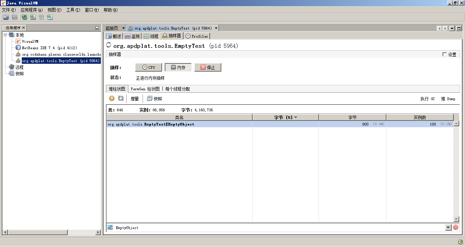Viewport: 465px width, 247px height.
Task: Toggle the 内存 sampling button
Action: pos(178,68)
